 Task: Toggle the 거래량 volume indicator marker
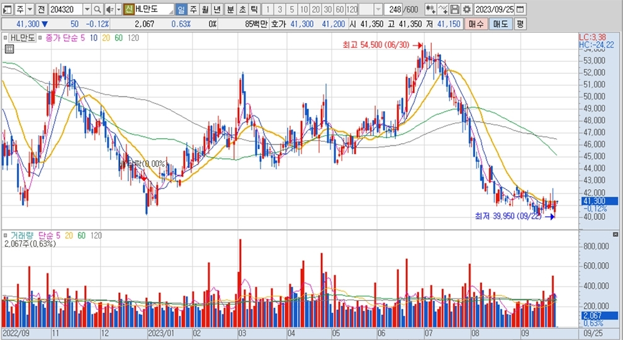(6, 236)
